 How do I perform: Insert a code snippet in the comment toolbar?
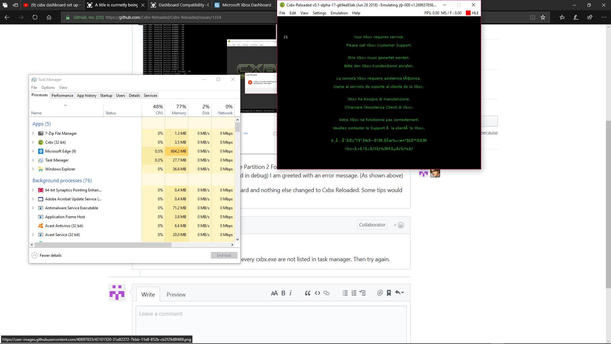tap(317, 293)
